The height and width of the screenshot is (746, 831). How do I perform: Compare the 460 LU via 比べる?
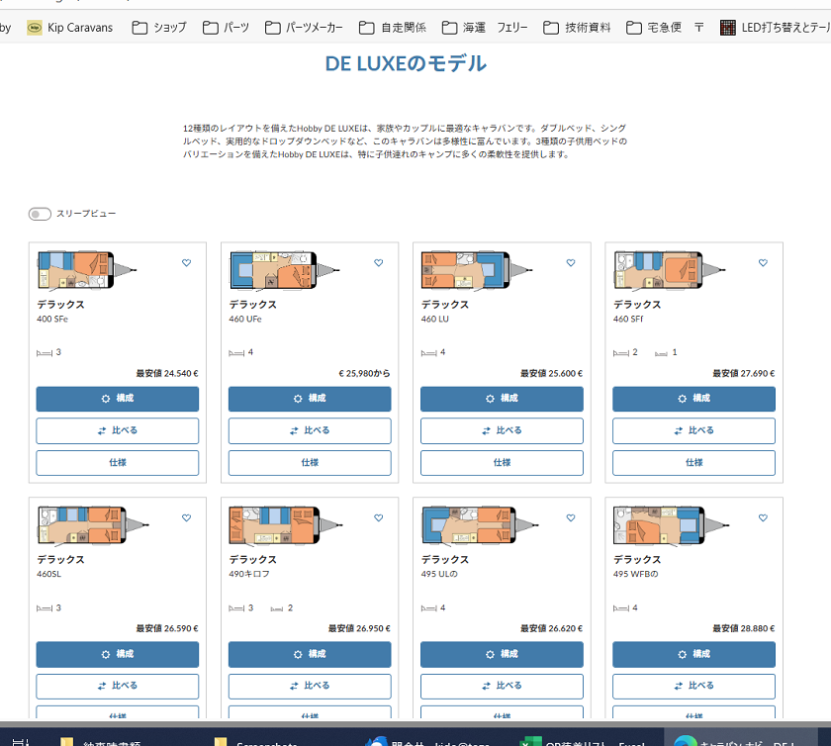502,430
